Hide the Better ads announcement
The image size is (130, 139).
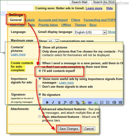point(109,8)
